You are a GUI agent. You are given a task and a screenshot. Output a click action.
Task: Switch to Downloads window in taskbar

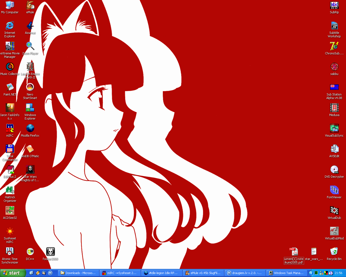pos(78,273)
